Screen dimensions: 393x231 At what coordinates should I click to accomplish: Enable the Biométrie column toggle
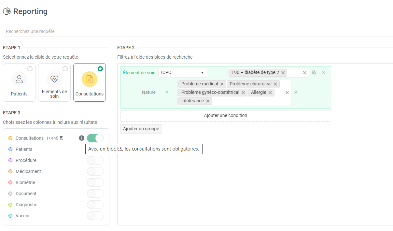tap(95, 182)
